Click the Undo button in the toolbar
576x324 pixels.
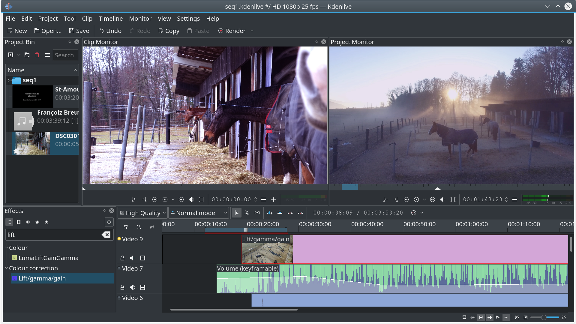pos(110,31)
